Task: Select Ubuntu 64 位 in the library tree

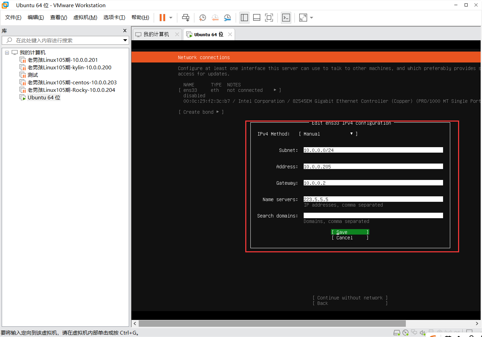Action: [x=44, y=98]
